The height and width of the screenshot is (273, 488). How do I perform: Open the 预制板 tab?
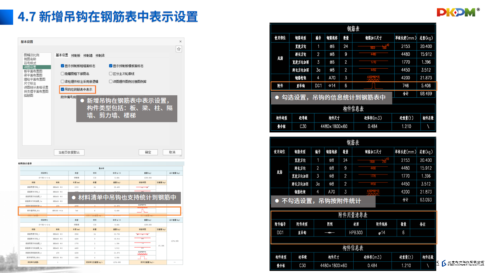76,56
